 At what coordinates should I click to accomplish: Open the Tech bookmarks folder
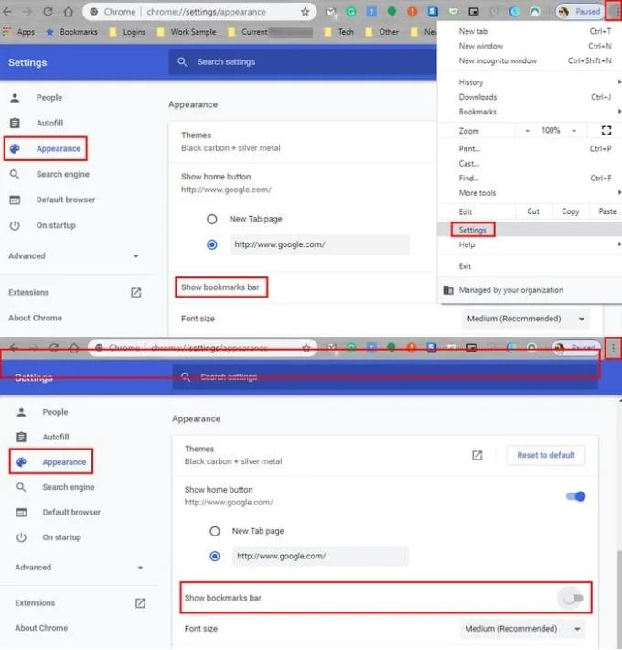(x=339, y=32)
